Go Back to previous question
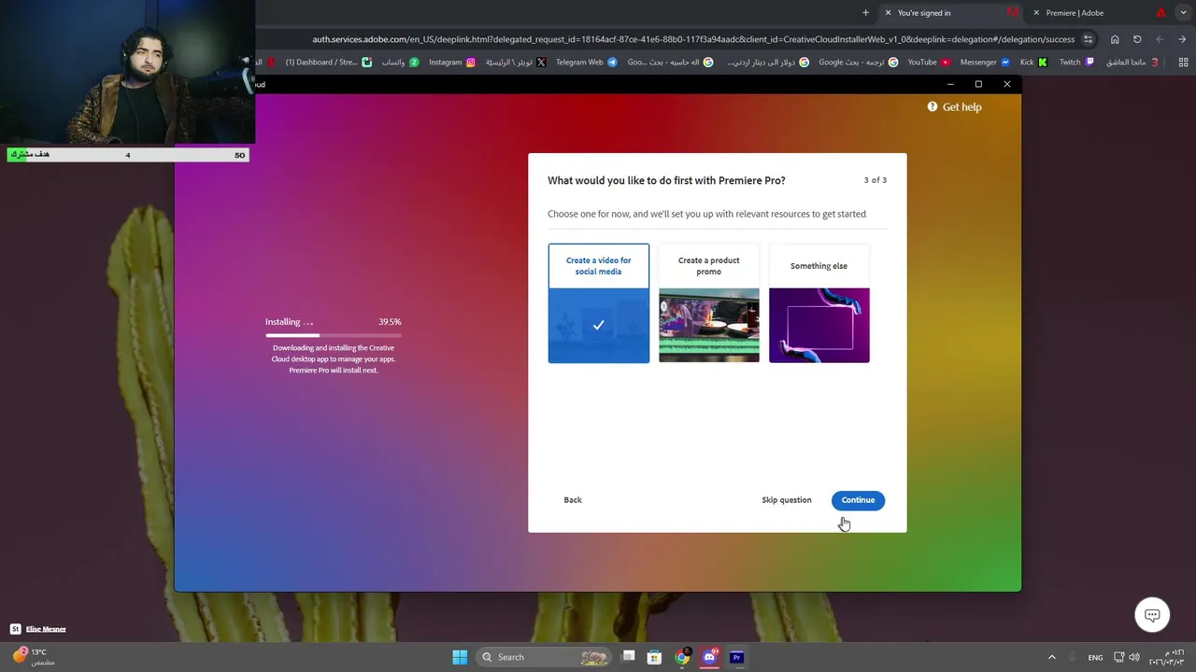Viewport: 1196px width, 672px height. tap(573, 500)
